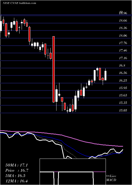The image size is (132, 185).
Task: Click the 15.35 price axis label
Action: click(123, 103)
